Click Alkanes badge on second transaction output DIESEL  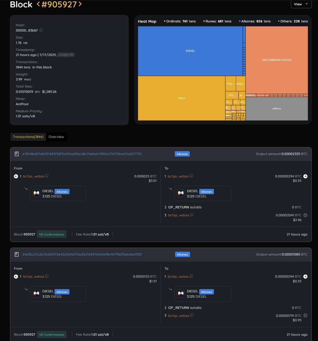point(206,292)
